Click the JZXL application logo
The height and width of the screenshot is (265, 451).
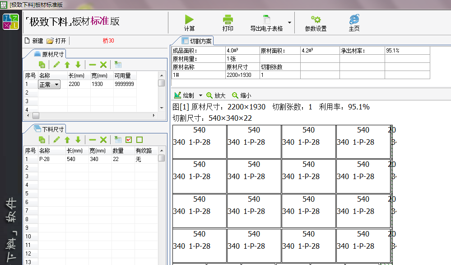(x=11, y=22)
